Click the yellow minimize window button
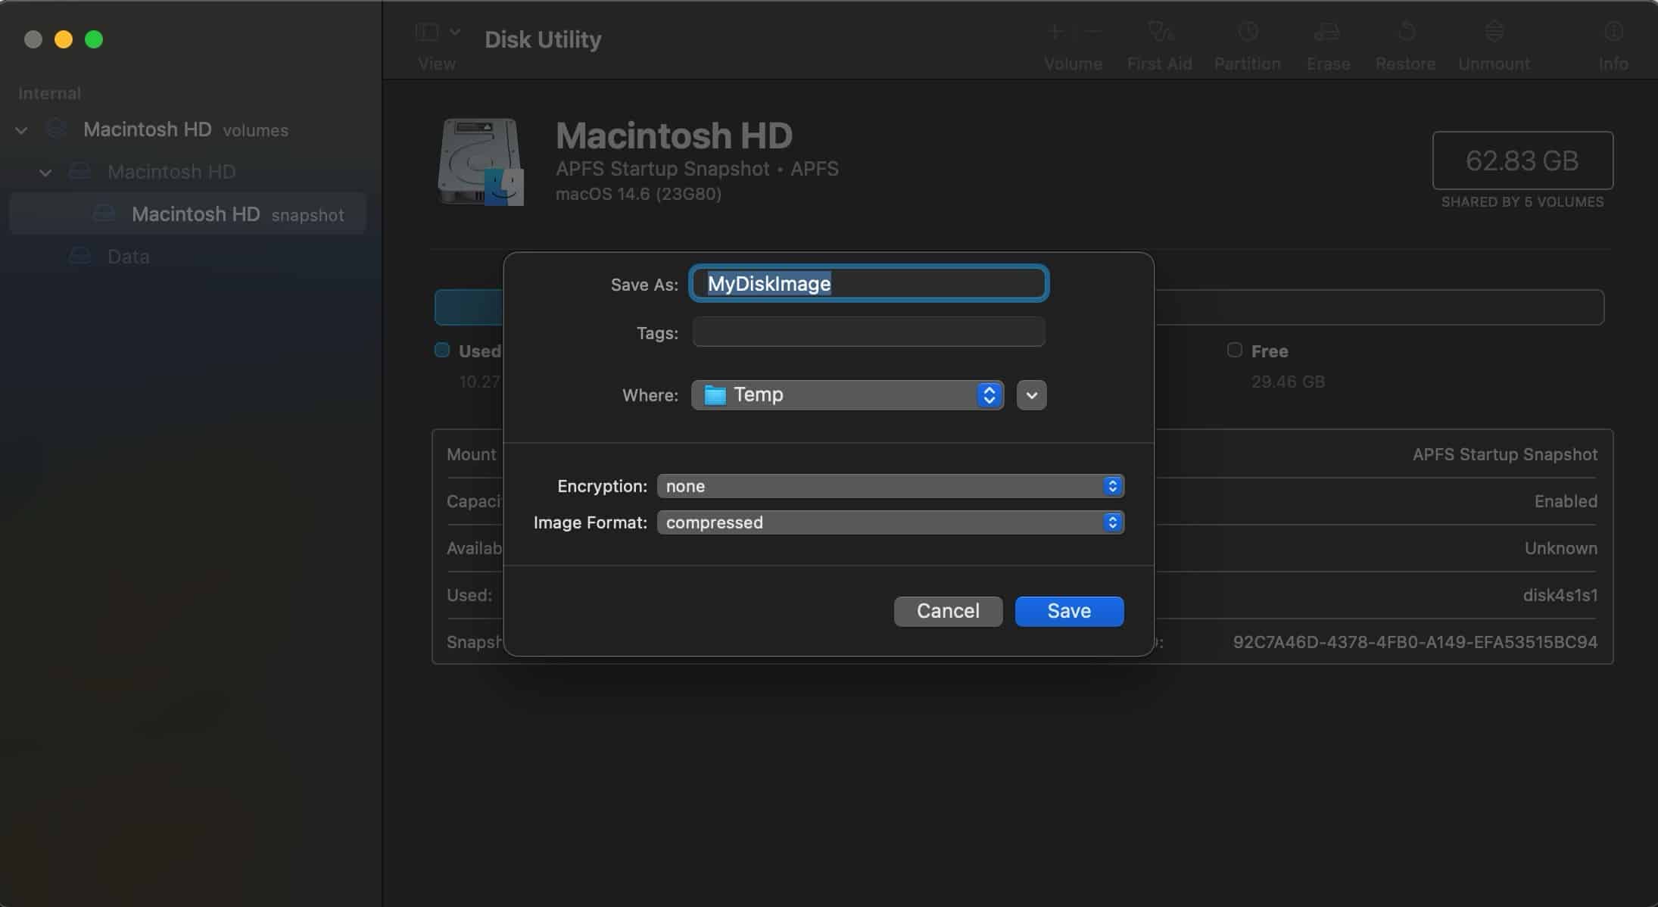This screenshot has width=1658, height=907. [x=64, y=39]
